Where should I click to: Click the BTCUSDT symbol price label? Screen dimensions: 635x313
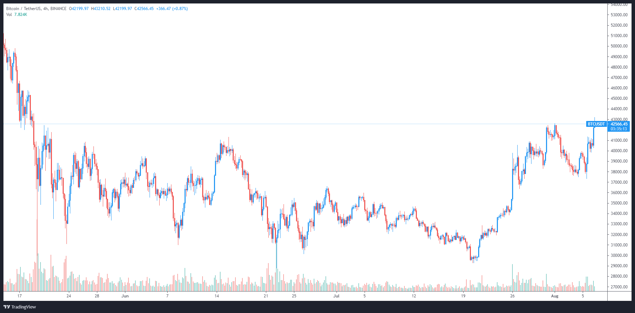click(596, 124)
